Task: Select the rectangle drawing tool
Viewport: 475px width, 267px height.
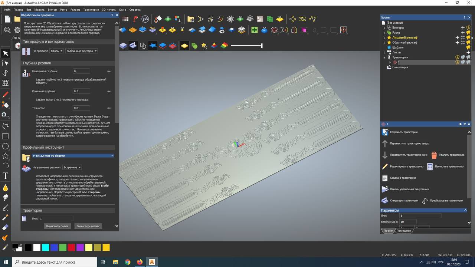Action: (5, 136)
